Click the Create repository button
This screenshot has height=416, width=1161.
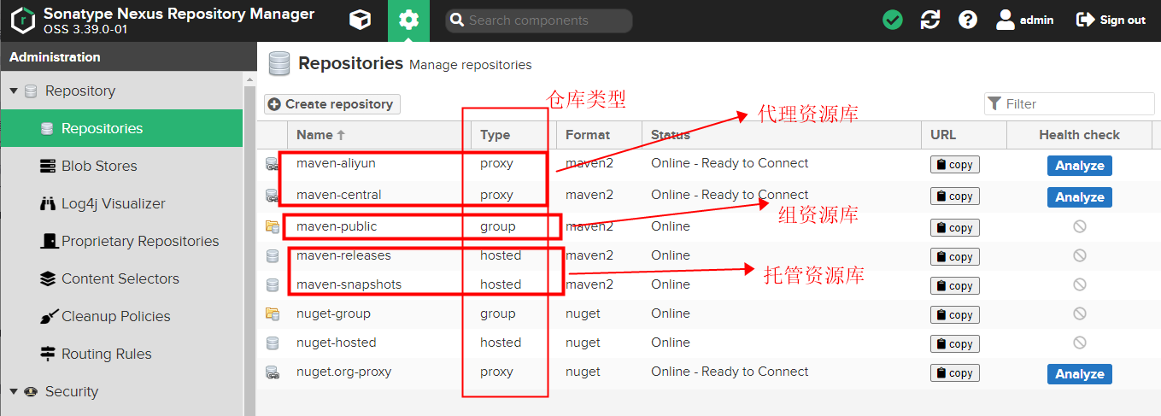[x=331, y=104]
